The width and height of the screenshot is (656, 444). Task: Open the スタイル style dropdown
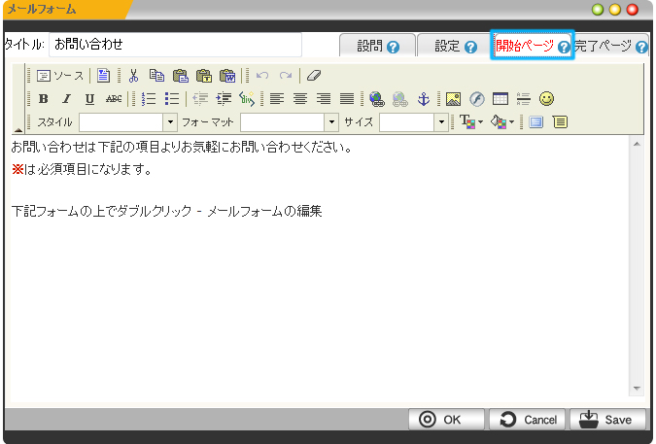128,122
